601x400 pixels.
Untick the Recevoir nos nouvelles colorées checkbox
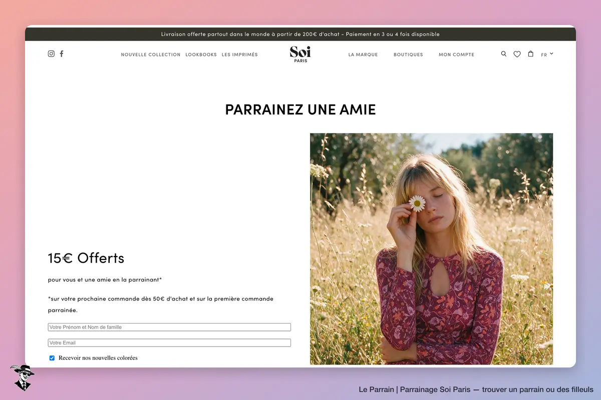pos(52,358)
